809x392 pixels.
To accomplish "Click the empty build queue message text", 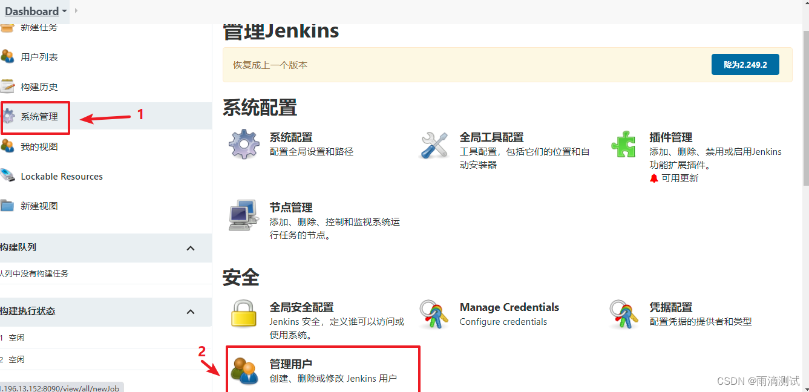I will [34, 273].
